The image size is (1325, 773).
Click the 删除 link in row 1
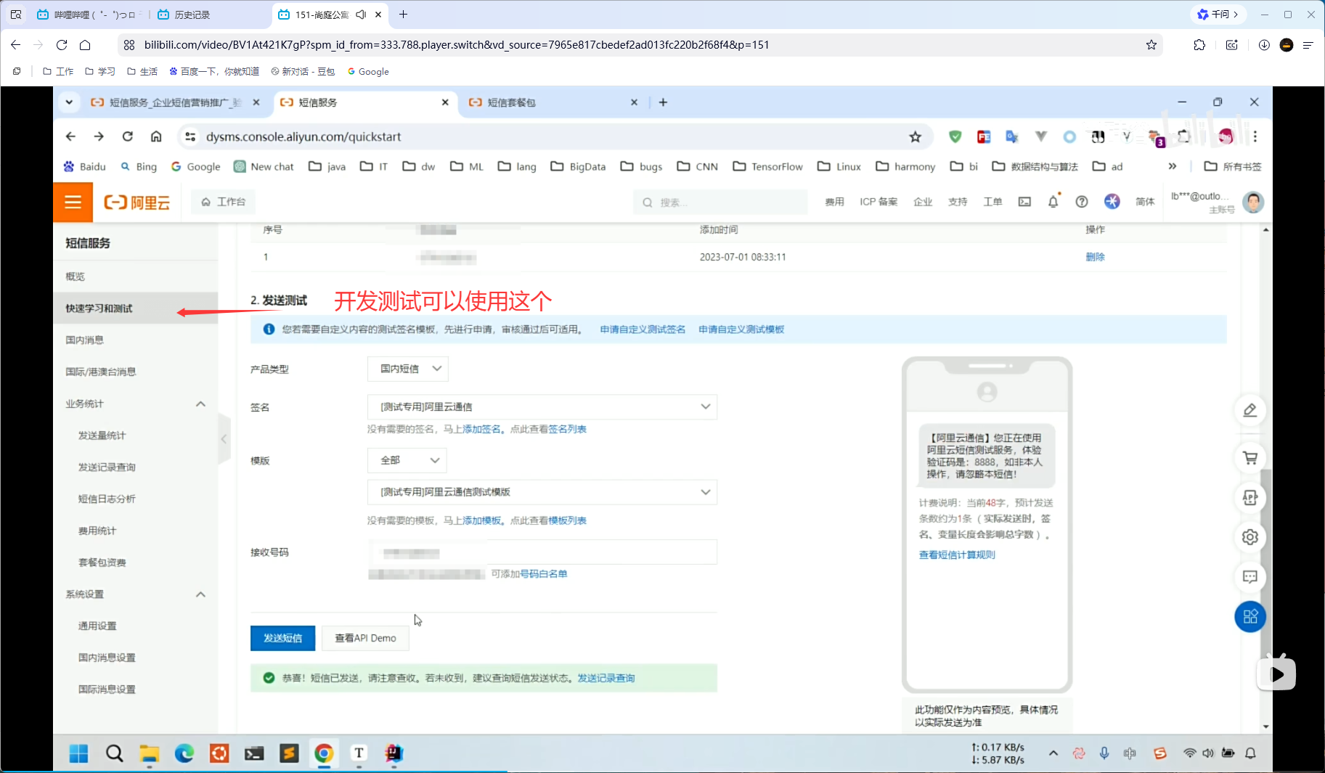[1095, 257]
